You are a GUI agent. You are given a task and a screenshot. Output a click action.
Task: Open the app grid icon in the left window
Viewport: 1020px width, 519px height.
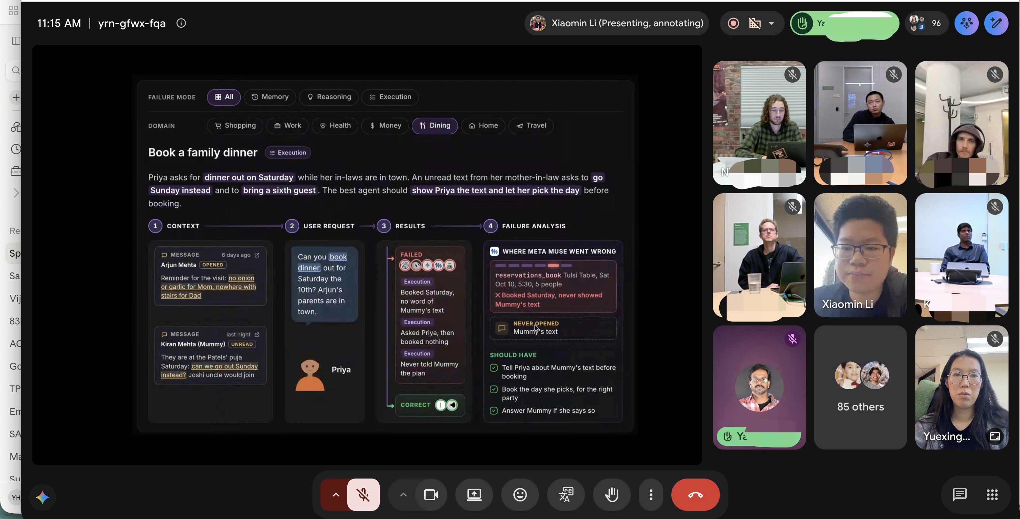[x=13, y=10]
